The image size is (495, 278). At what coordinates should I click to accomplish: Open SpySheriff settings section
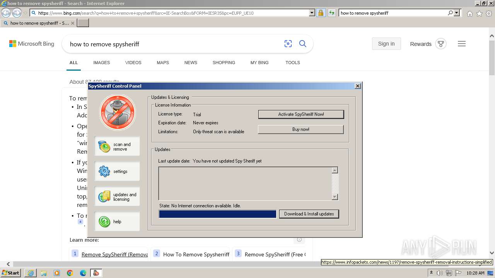117,171
